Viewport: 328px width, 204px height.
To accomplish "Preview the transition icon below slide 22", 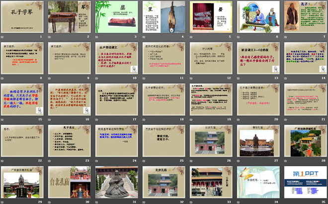I will click(x=2, y=161).
